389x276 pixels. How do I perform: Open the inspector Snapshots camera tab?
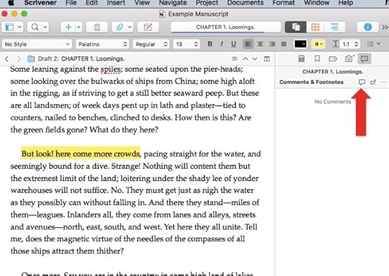pyautogui.click(x=349, y=59)
